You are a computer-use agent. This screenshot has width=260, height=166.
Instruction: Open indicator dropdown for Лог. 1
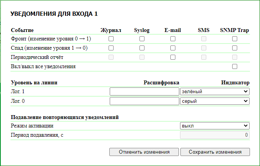(x=215, y=92)
